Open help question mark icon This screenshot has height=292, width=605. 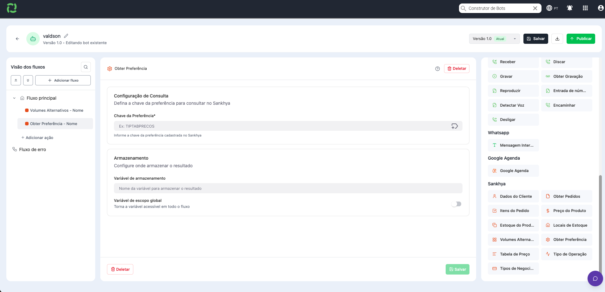pyautogui.click(x=437, y=69)
